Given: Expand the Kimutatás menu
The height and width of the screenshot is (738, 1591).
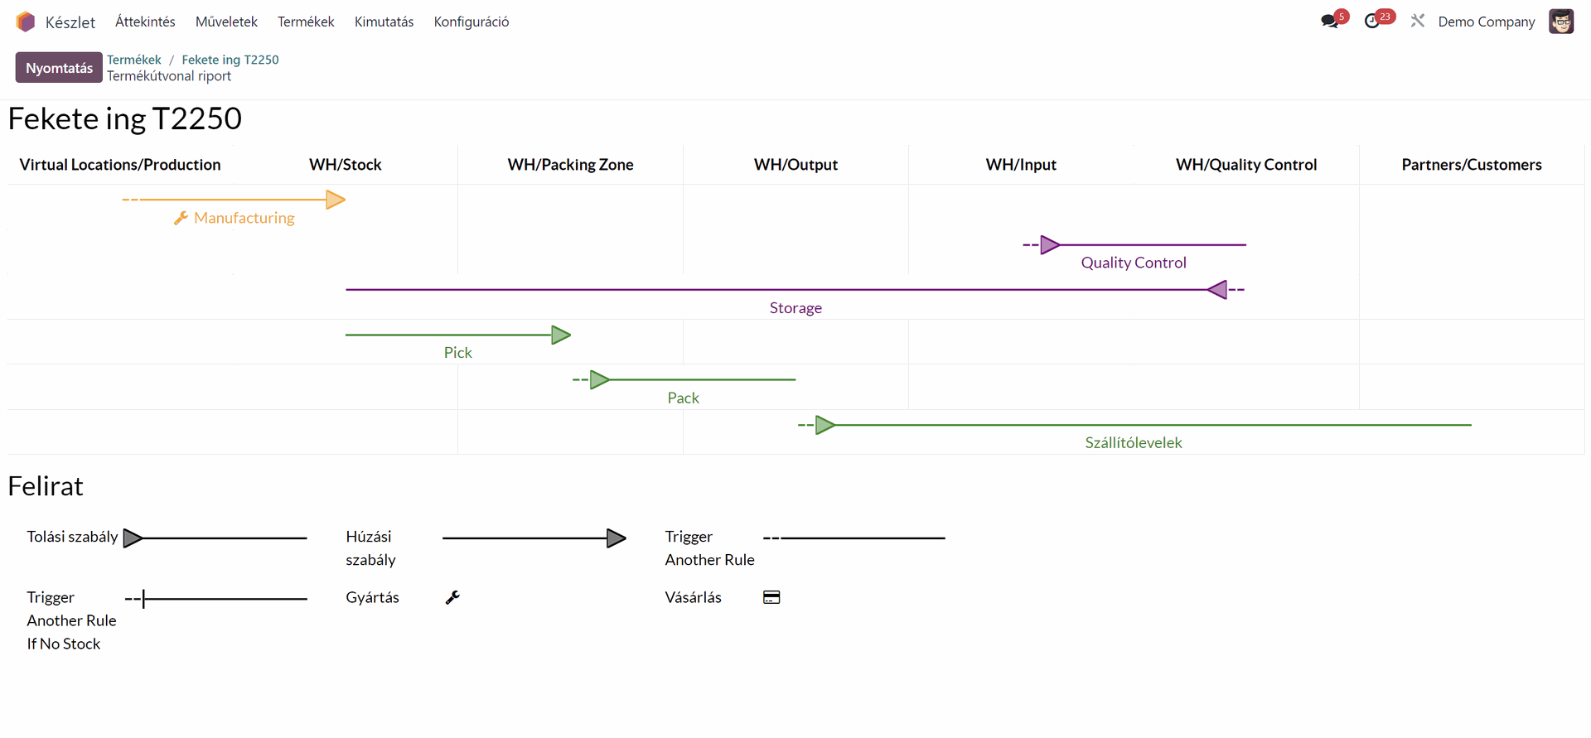Looking at the screenshot, I should [384, 22].
